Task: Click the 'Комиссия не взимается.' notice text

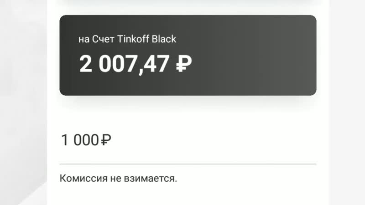Action: 118,178
